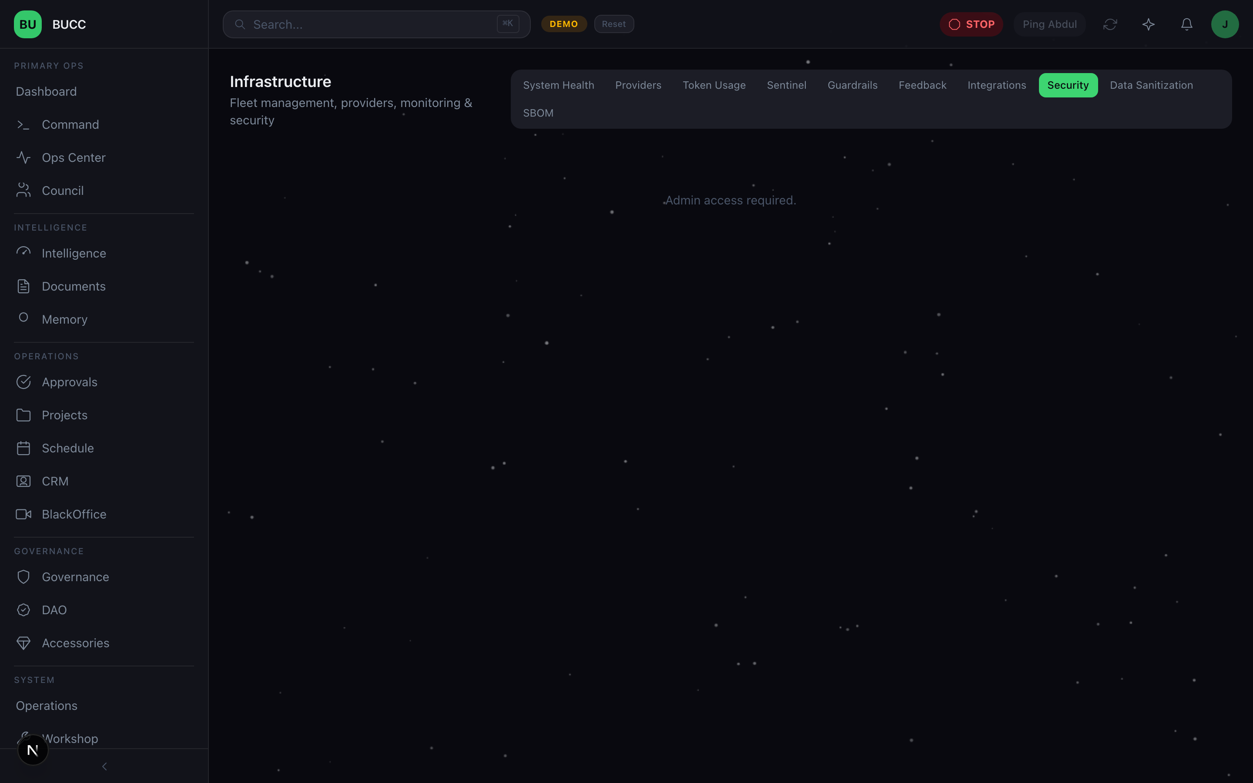
Task: Click the Ping Abdul button
Action: (1049, 24)
